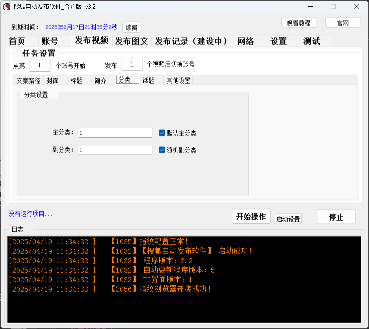
Task: Click the 停止 stop button
Action: pos(336,217)
